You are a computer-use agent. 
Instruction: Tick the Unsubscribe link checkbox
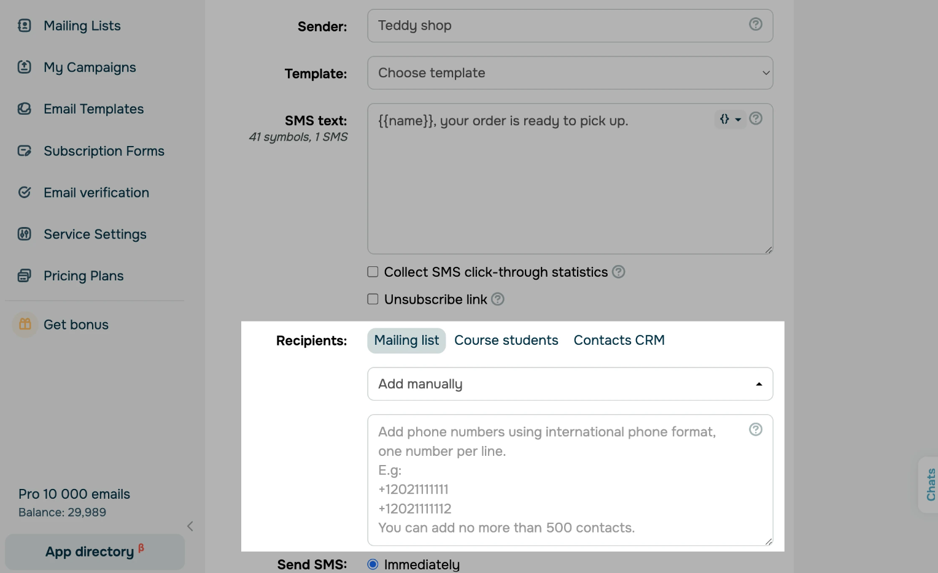(x=373, y=299)
